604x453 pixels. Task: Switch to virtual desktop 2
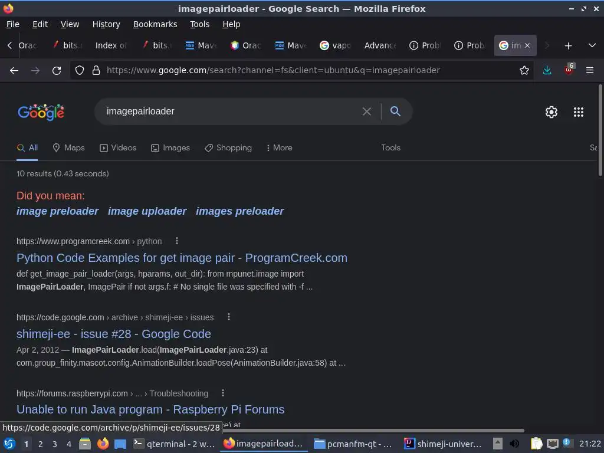[x=41, y=444]
